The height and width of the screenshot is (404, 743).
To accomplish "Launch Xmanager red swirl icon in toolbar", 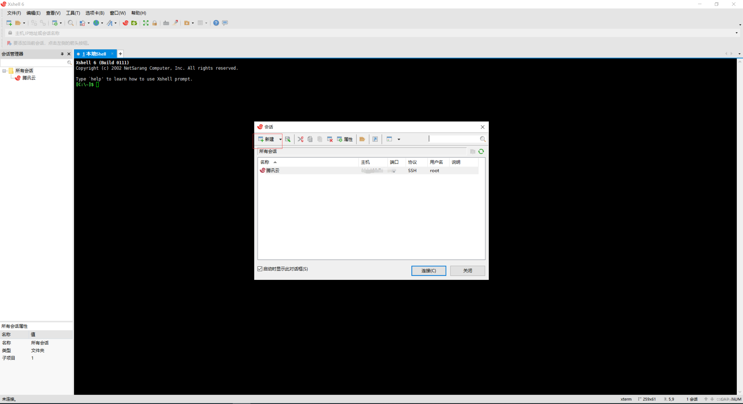I will tap(125, 23).
